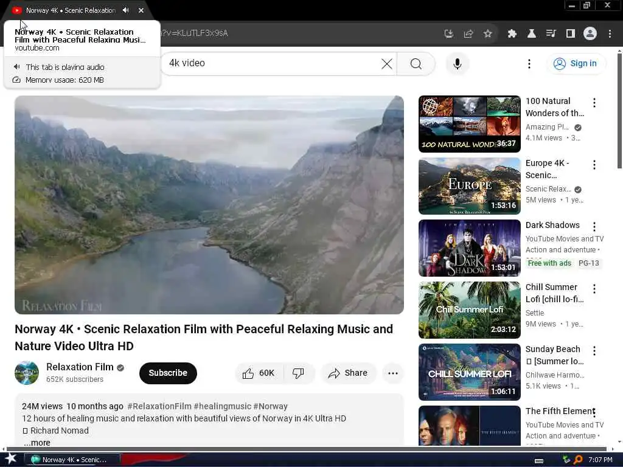Open Dark Shadows movie thumbnail
Viewport: 623px width, 467px height.
469,248
